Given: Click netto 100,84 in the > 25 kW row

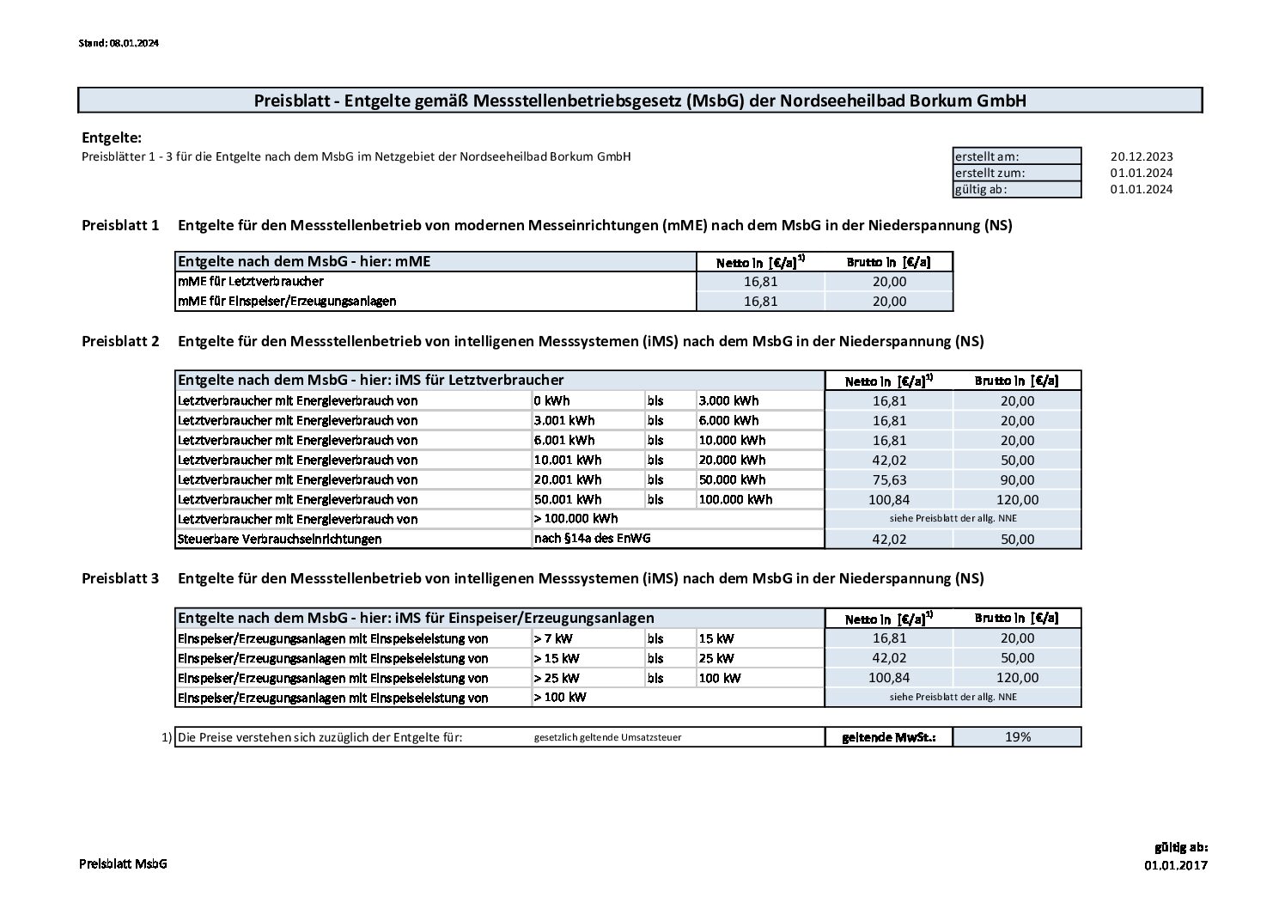Looking at the screenshot, I should click(889, 678).
